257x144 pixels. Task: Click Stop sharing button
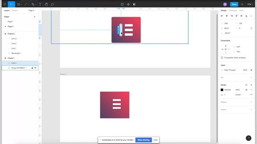point(143,140)
